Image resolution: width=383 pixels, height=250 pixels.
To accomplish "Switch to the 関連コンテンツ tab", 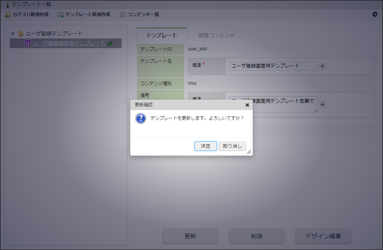I will tap(217, 35).
